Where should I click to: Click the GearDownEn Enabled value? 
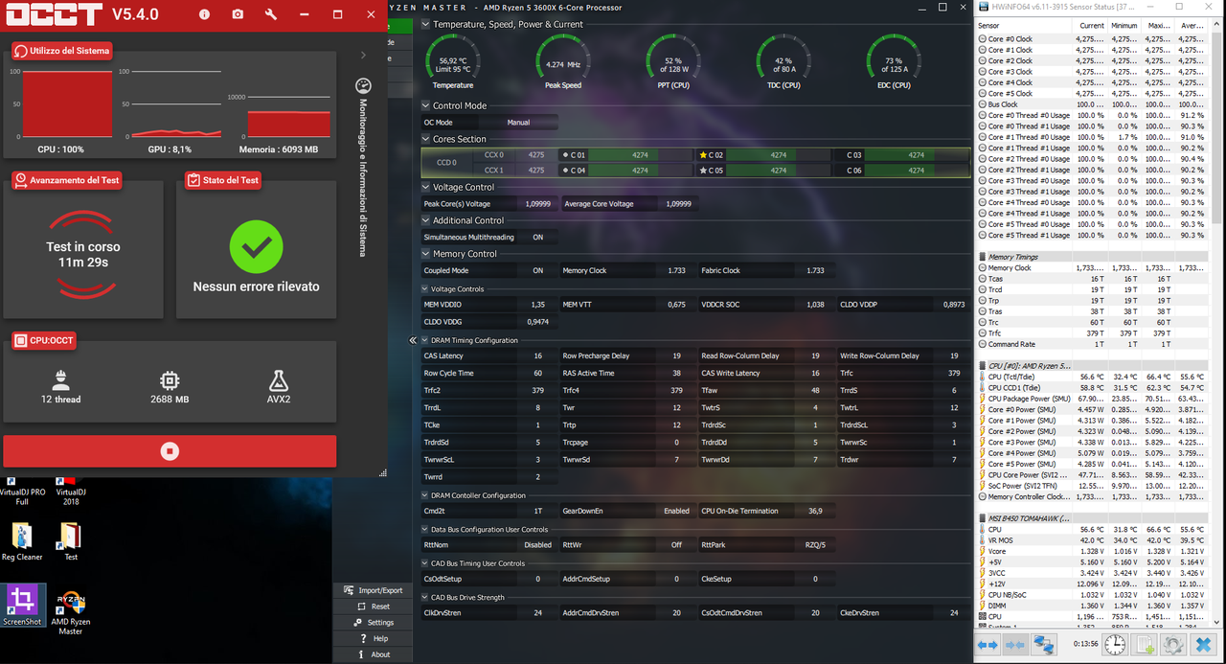point(676,511)
